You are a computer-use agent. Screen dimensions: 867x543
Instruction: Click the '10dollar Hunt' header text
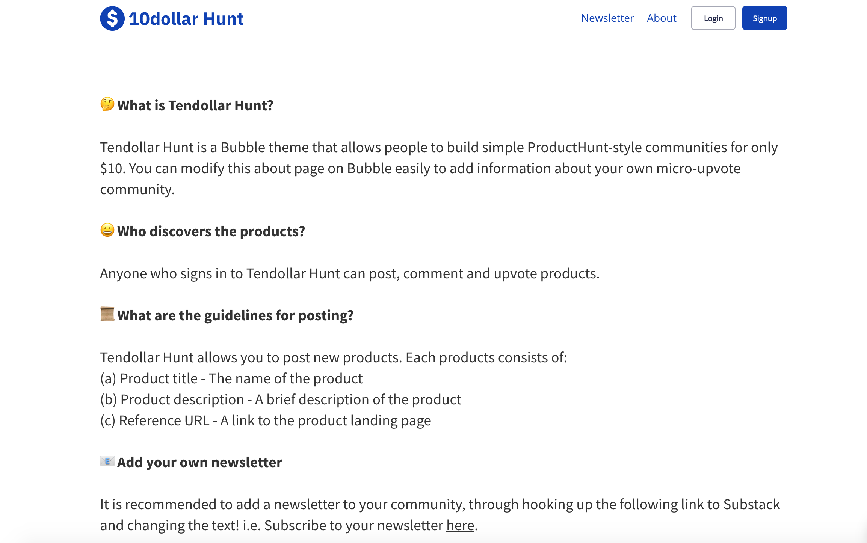186,18
